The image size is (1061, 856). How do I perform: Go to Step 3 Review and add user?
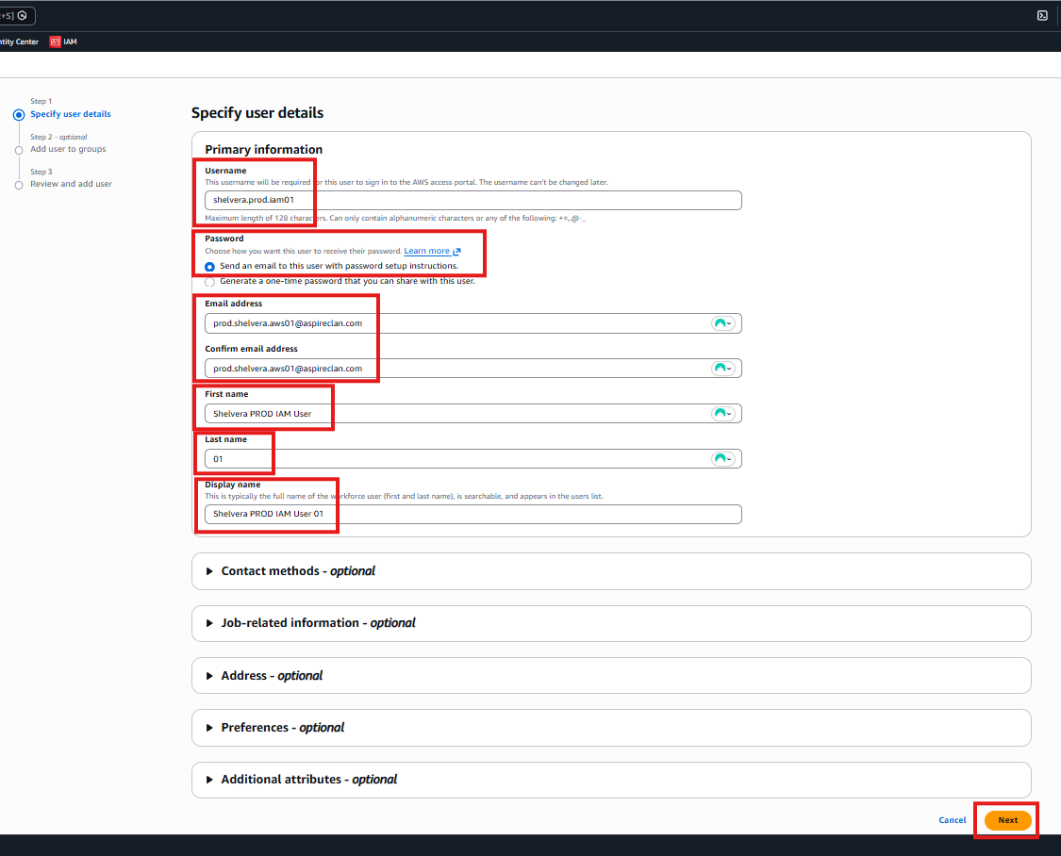click(x=71, y=184)
